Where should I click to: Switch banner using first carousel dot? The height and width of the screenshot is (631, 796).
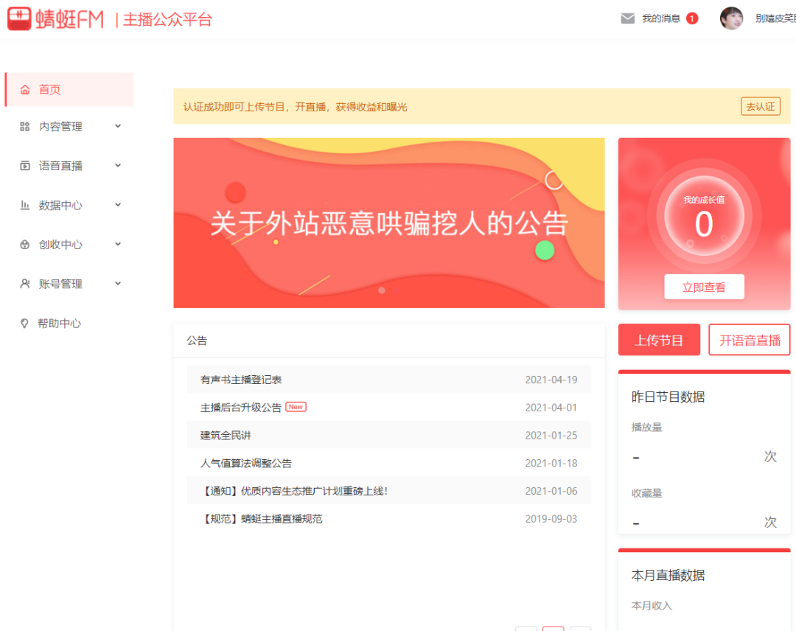[x=382, y=290]
